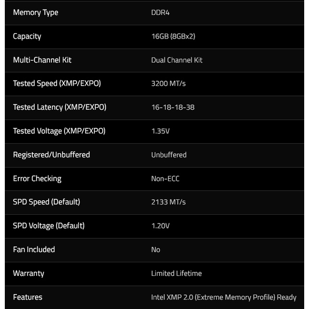This screenshot has width=309, height=309.
Task: Click the Tested Voltage (XMP/EXPO) label
Action: pos(59,131)
